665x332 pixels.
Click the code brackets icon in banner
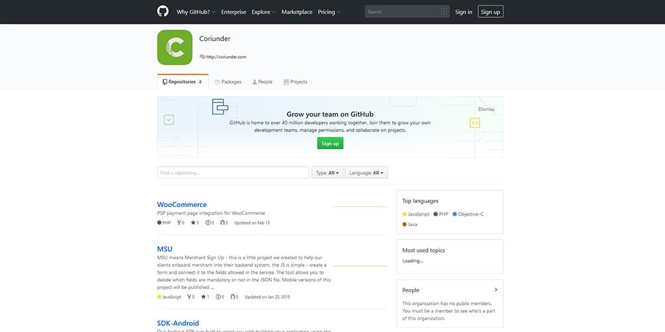pos(475,123)
